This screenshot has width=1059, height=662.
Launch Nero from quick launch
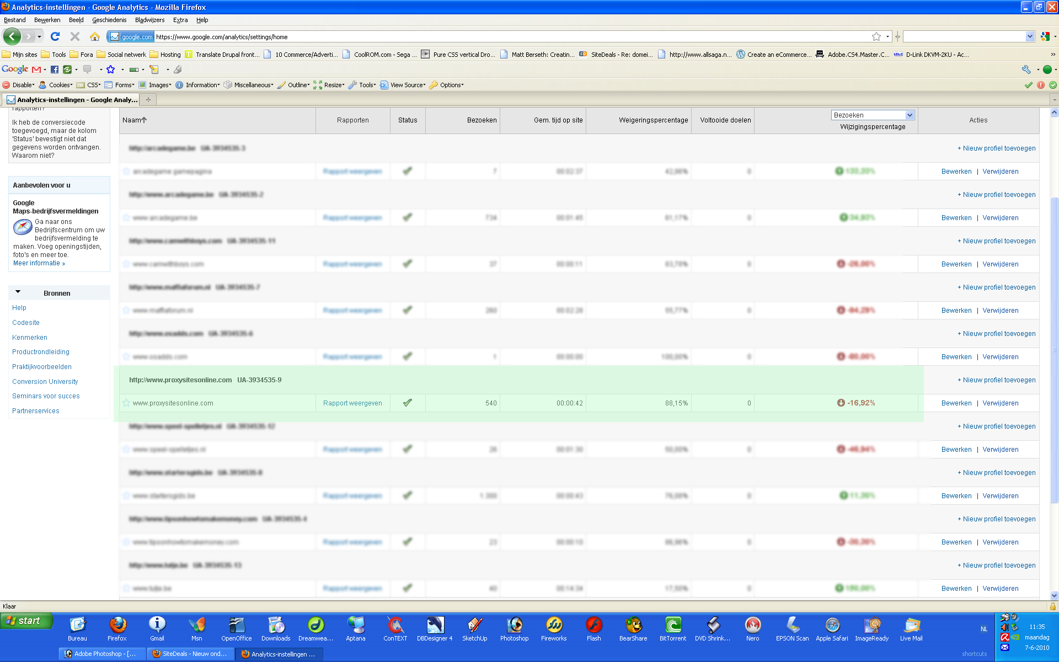(x=753, y=629)
